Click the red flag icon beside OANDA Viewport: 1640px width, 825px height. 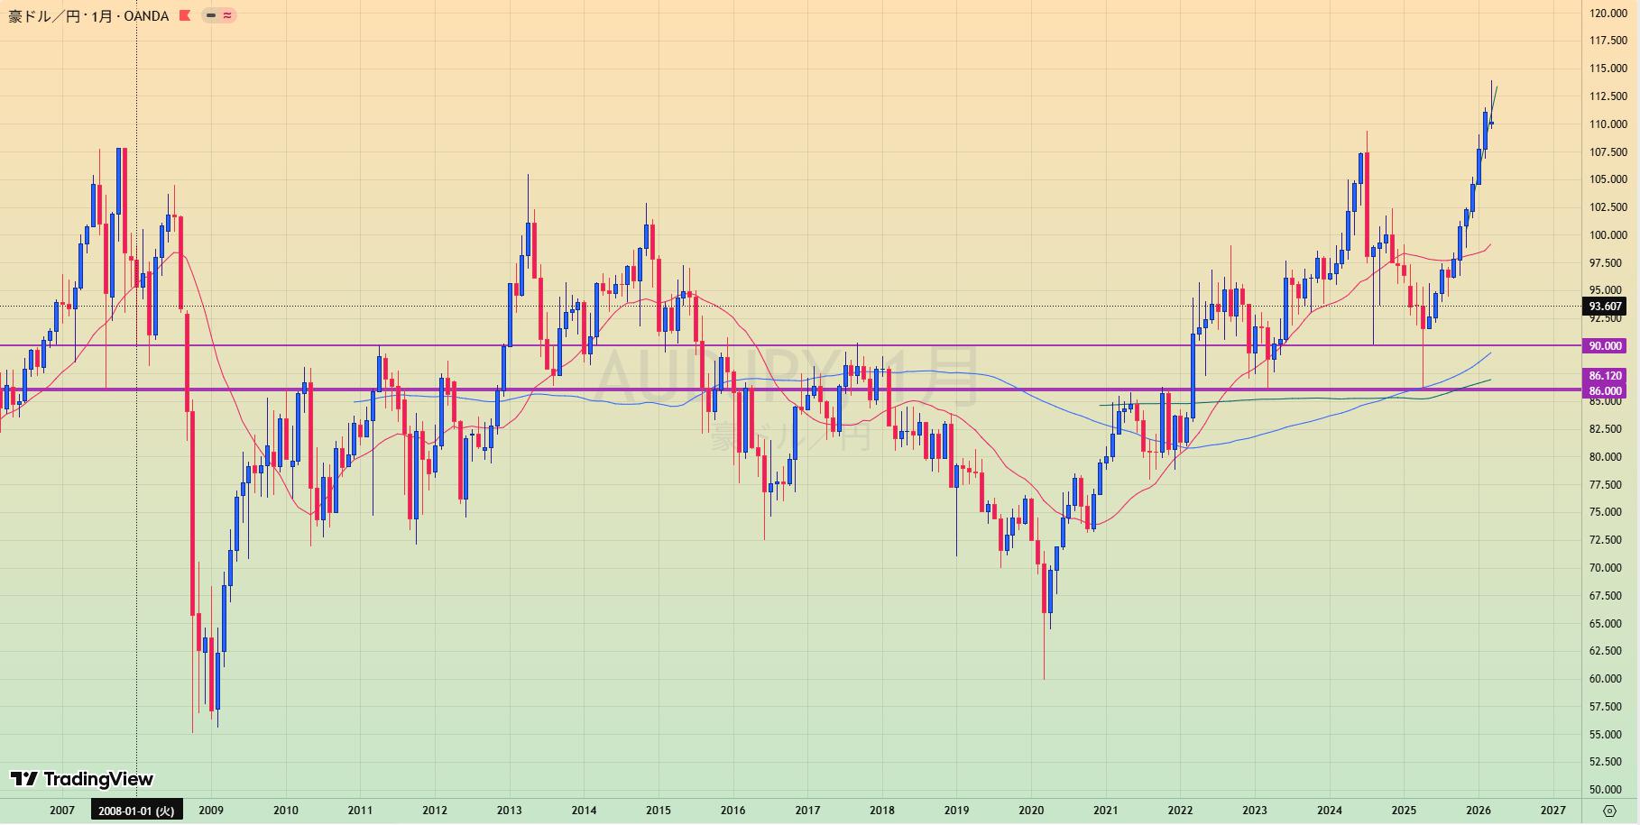[x=185, y=15]
